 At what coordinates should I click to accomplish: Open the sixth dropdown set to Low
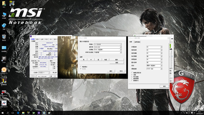pos(154,63)
